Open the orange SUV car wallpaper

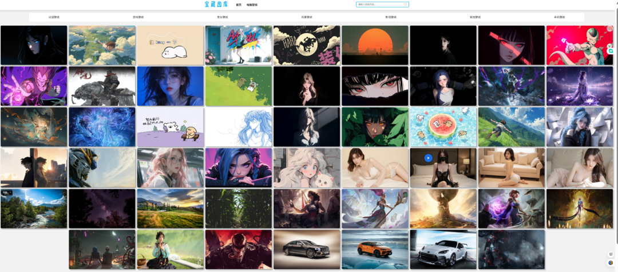tap(375, 249)
